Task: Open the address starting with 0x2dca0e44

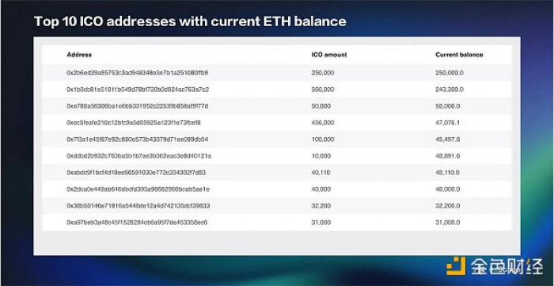Action: click(138, 189)
